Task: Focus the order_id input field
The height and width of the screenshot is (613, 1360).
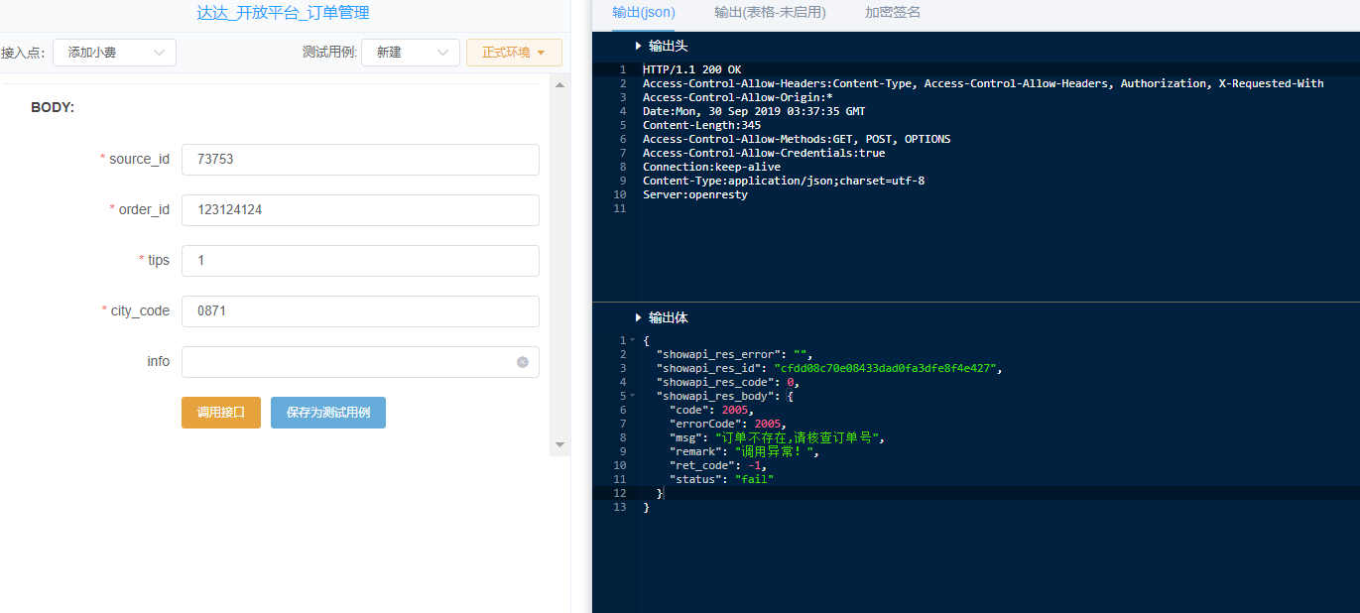Action: pyautogui.click(x=360, y=209)
